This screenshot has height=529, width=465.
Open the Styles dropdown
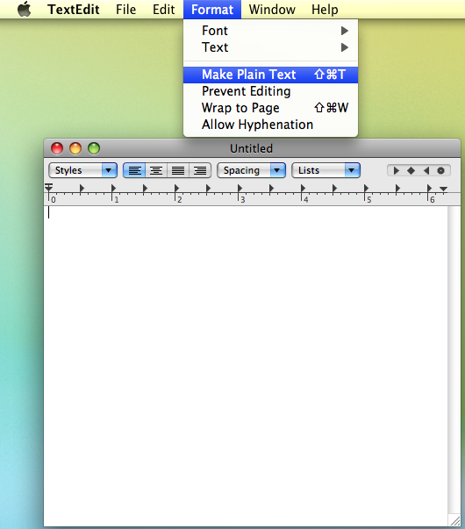point(82,170)
